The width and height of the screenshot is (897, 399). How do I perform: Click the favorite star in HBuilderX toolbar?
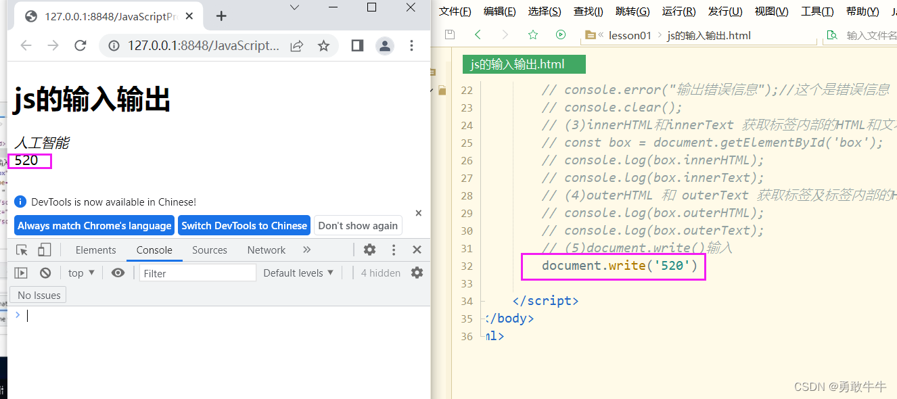(x=532, y=34)
